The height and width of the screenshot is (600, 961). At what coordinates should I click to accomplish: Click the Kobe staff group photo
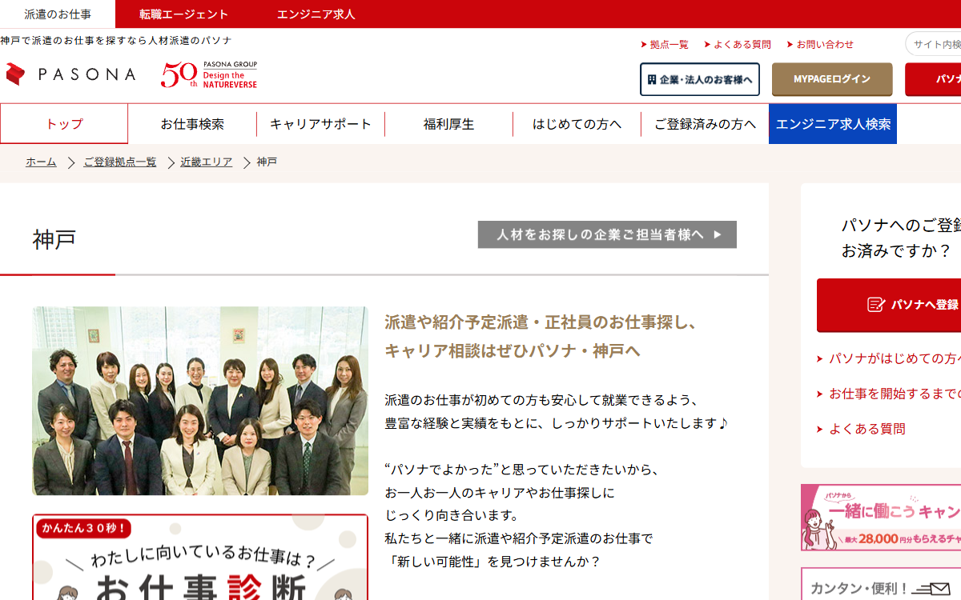tap(200, 401)
